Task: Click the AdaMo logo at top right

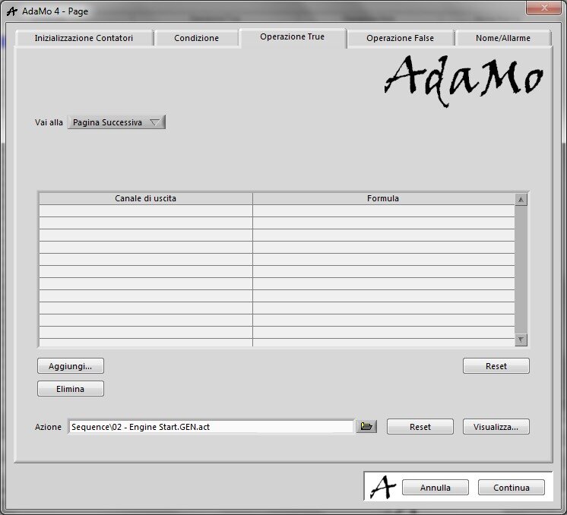Action: click(x=464, y=76)
